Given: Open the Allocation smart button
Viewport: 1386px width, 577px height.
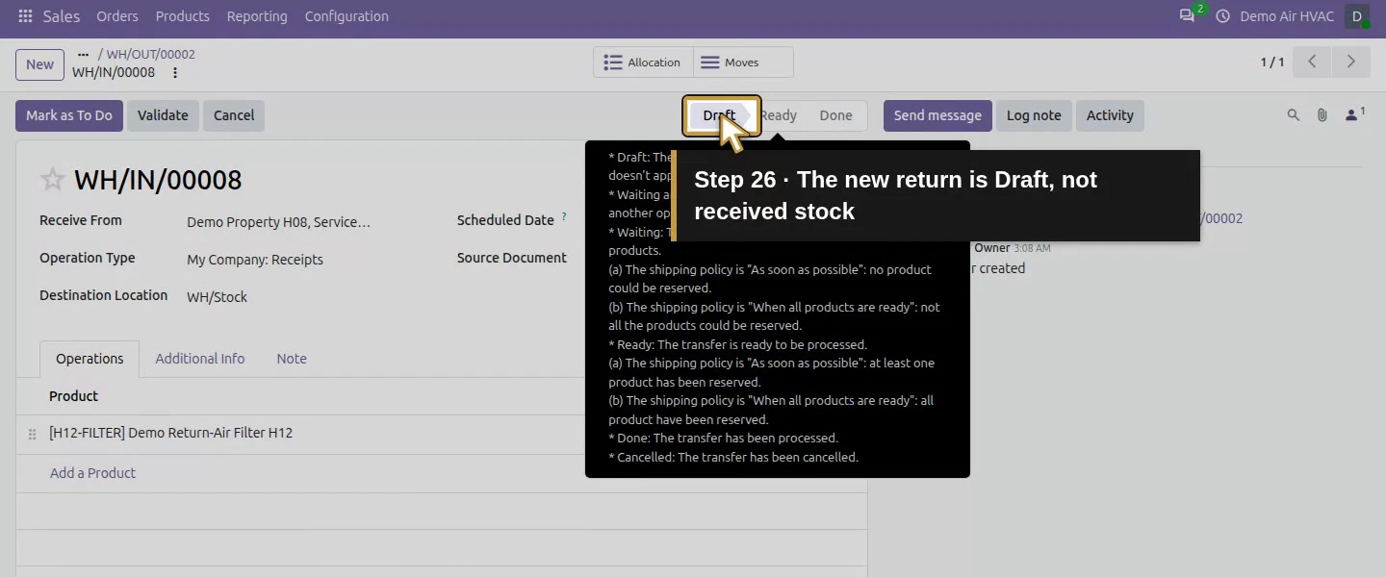Looking at the screenshot, I should point(642,63).
